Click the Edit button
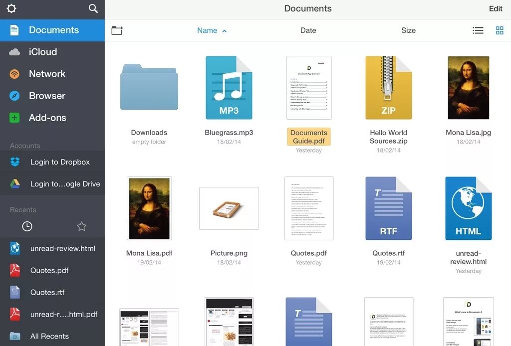 coord(496,9)
